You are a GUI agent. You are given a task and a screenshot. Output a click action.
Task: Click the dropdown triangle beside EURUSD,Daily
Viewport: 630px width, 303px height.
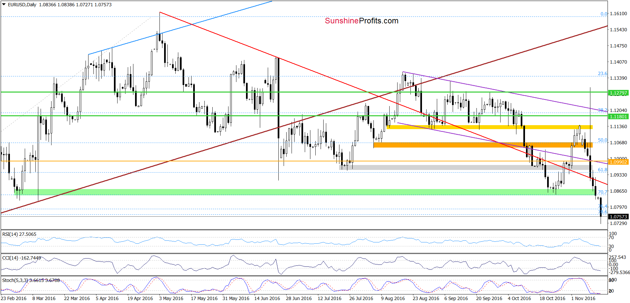click(x=4, y=5)
